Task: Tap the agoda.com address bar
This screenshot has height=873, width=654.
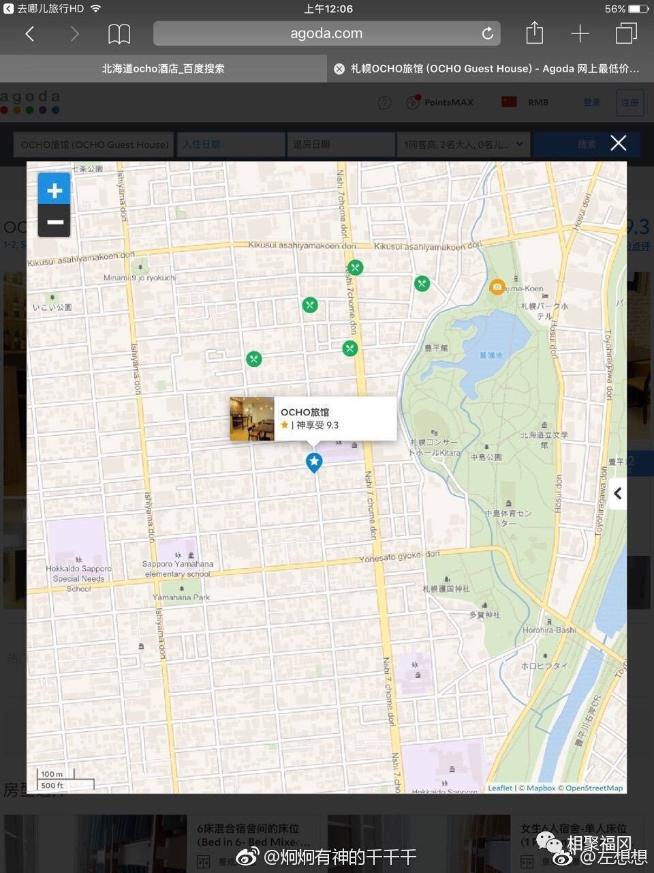Action: 326,33
